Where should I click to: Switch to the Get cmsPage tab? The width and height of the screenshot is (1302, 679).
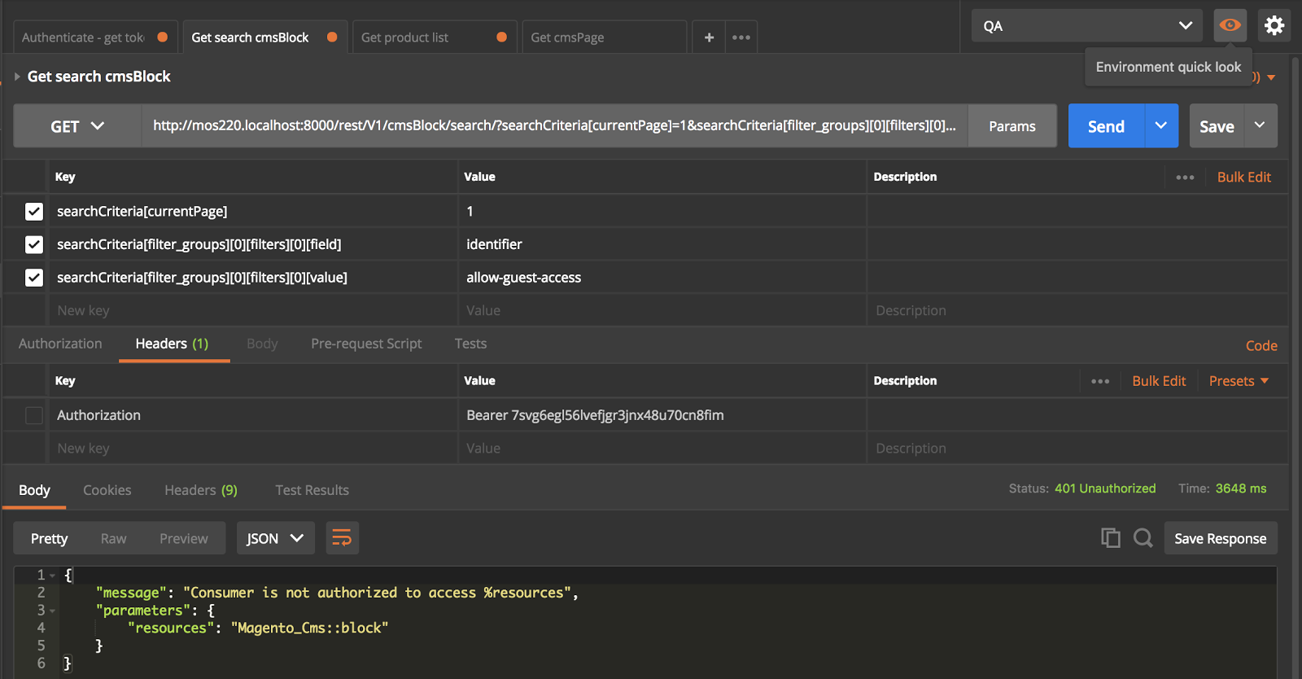tap(604, 37)
